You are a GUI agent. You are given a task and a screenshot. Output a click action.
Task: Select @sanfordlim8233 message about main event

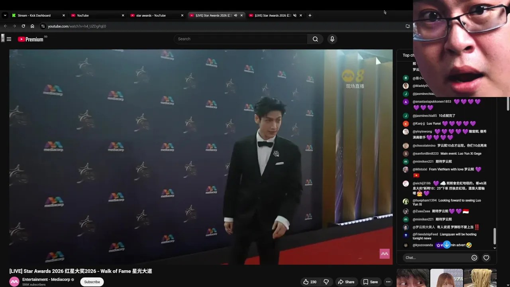pos(461,153)
